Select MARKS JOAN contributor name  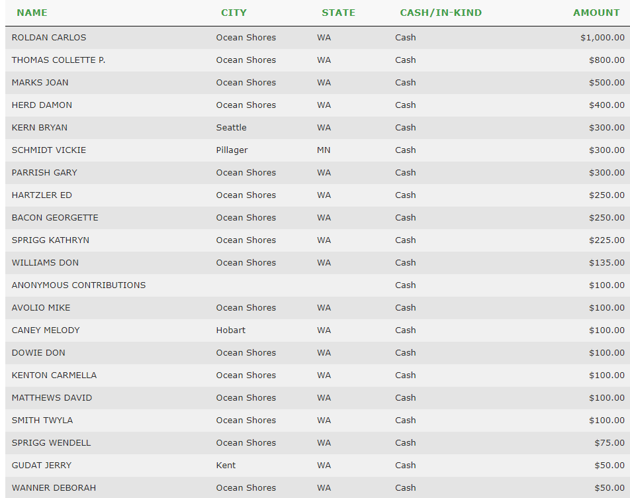pos(40,83)
